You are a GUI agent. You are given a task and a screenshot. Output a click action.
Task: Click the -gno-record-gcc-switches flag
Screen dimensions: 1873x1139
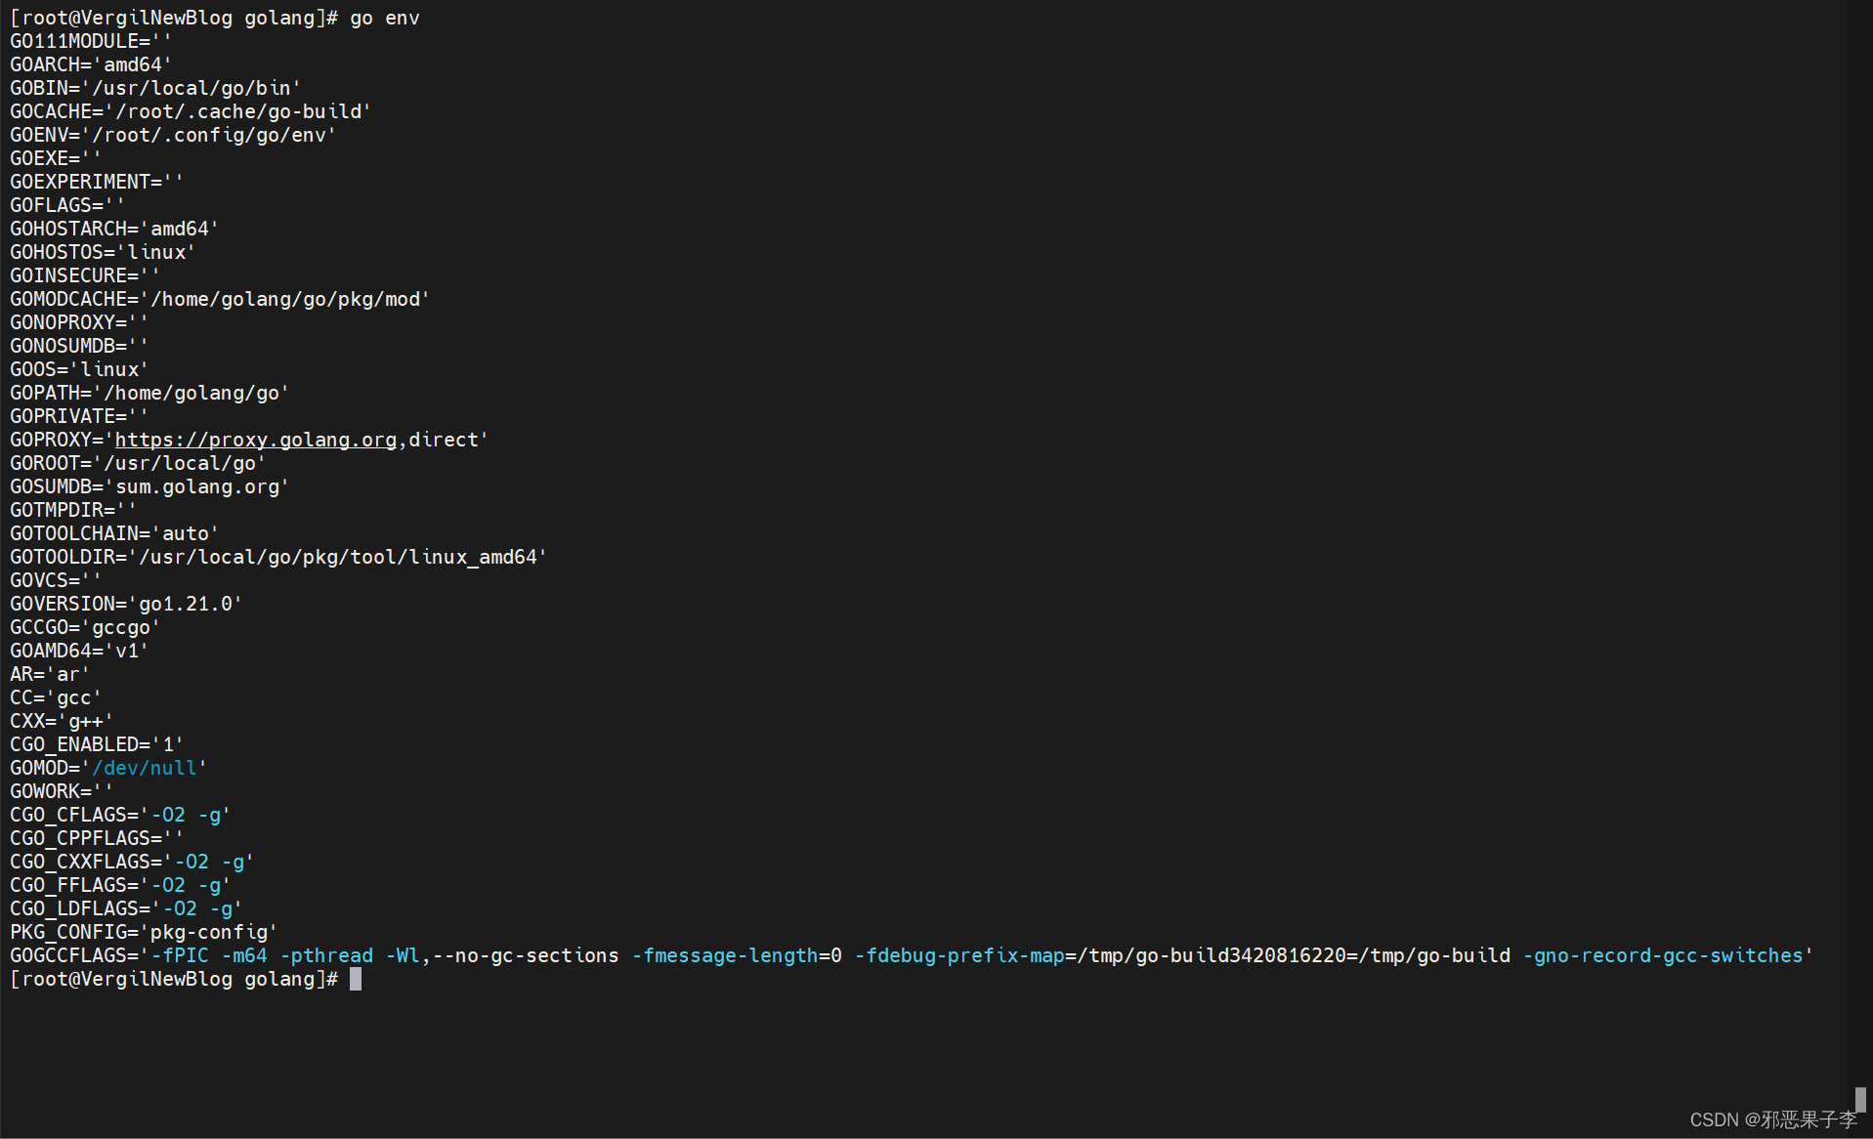[1663, 955]
